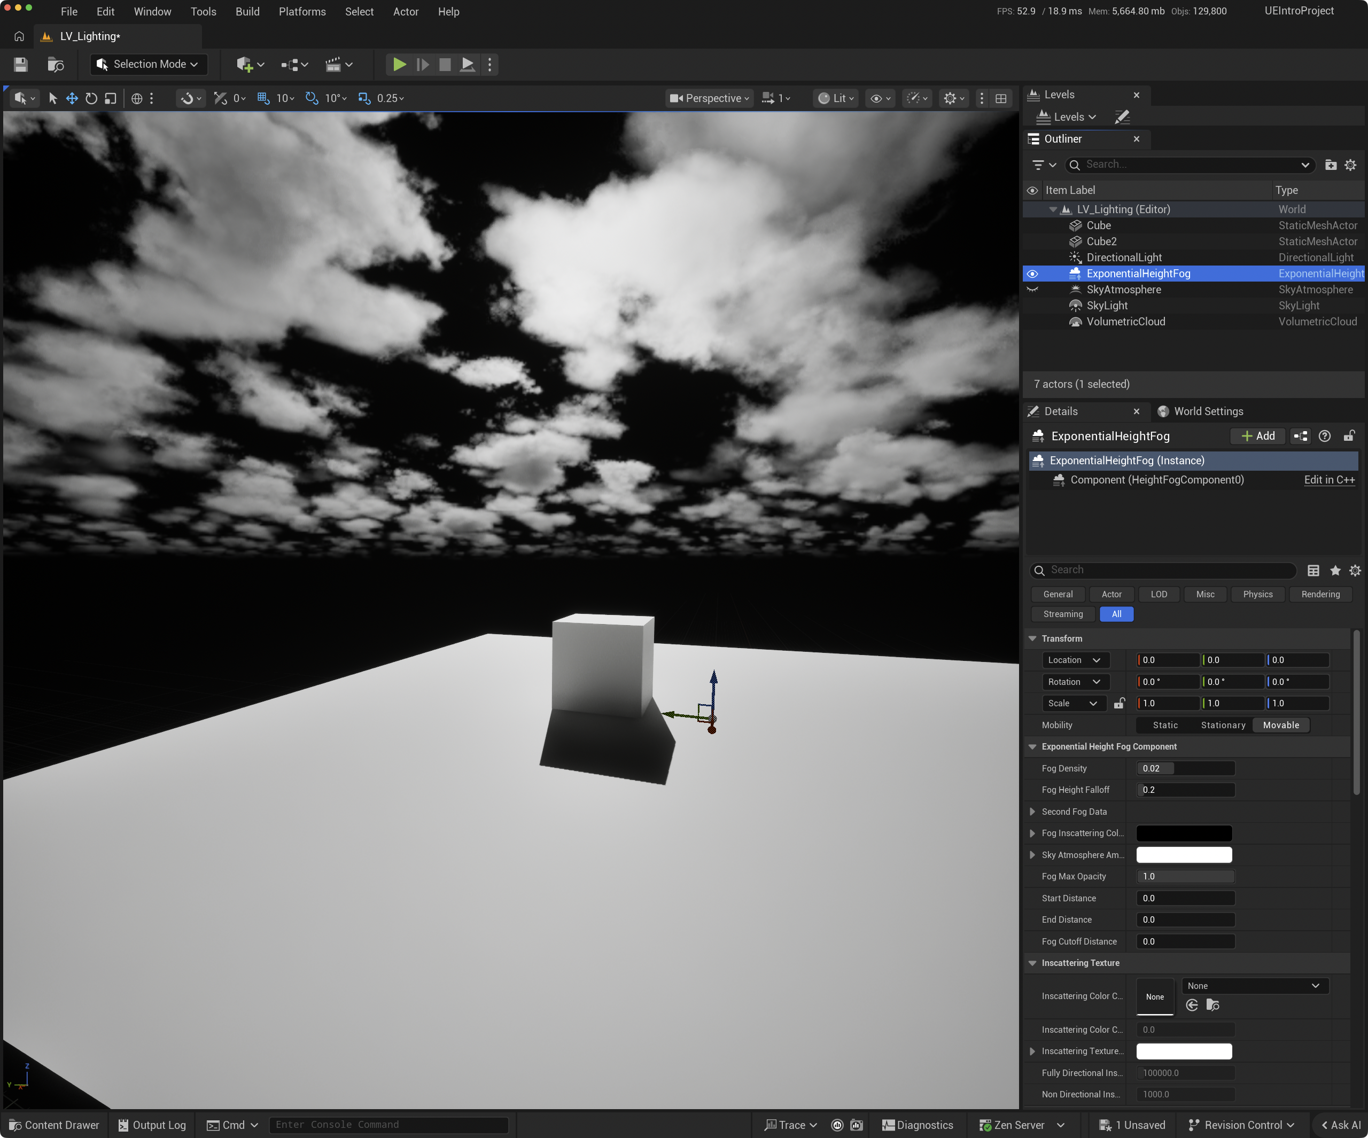Toggle grid location snapping icon

tap(263, 98)
